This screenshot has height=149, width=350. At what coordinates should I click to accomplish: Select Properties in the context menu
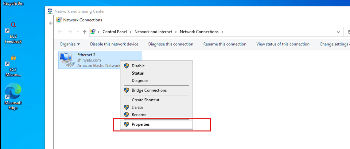click(x=156, y=124)
